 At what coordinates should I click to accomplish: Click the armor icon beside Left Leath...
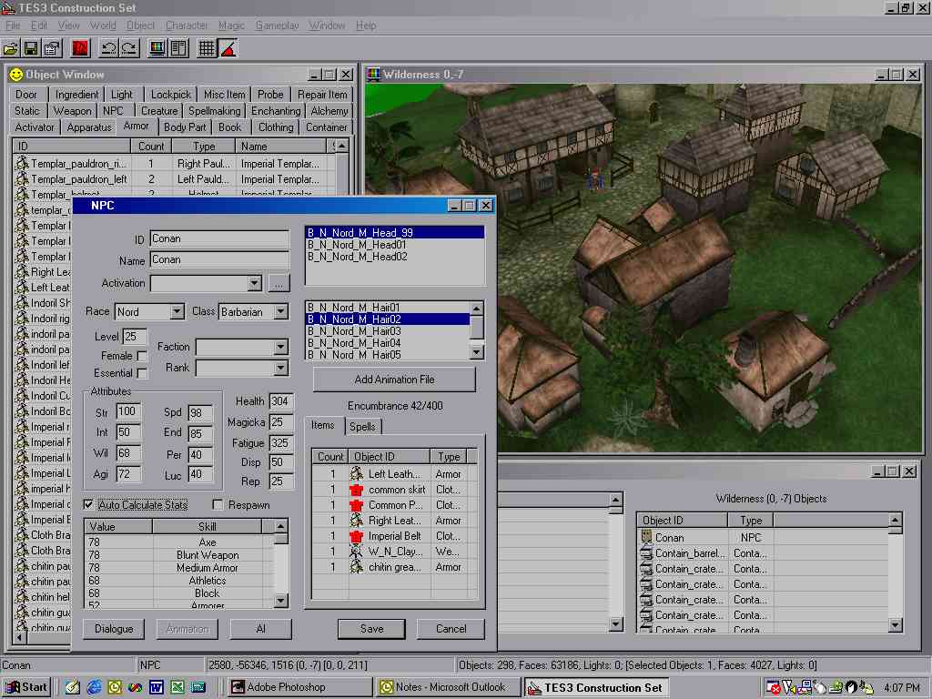point(356,473)
